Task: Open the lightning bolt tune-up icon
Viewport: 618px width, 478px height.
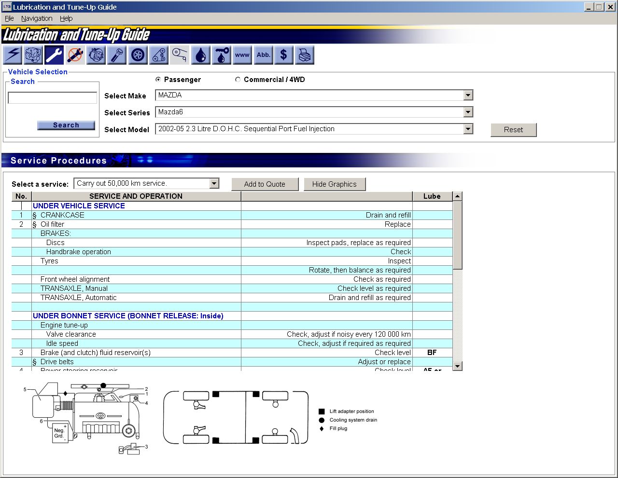Action: (x=12, y=55)
